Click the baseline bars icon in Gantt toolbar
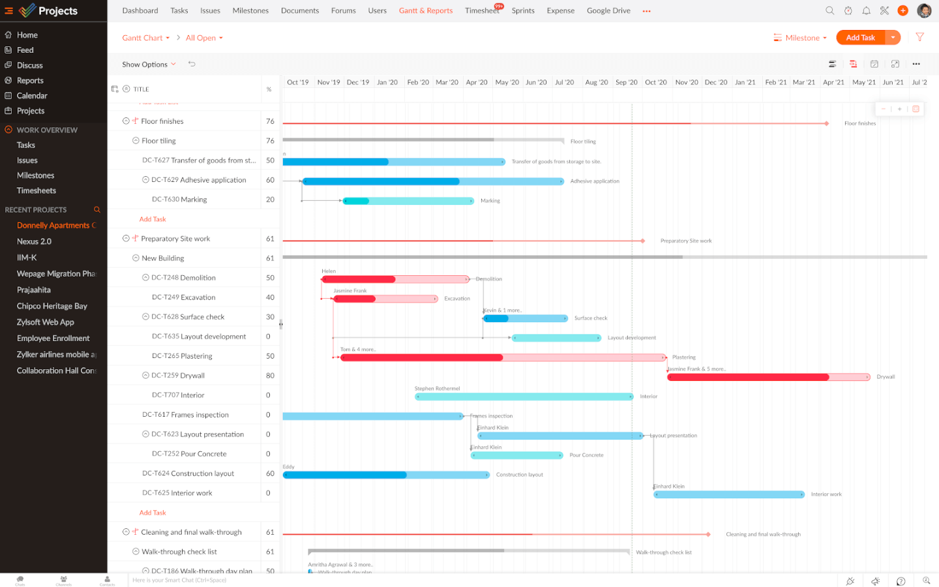 (x=832, y=64)
